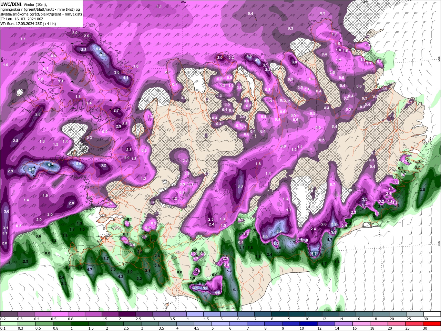Screen dimensions: 441x331
Task: Click the red rain swatch between 25 and 30
Action: click(414, 324)
